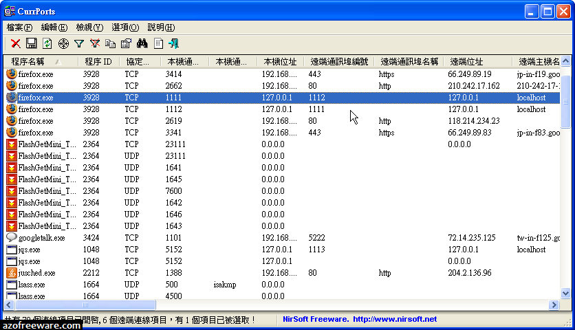The image size is (575, 330).
Task: Refresh the ports list
Action: (x=47, y=43)
